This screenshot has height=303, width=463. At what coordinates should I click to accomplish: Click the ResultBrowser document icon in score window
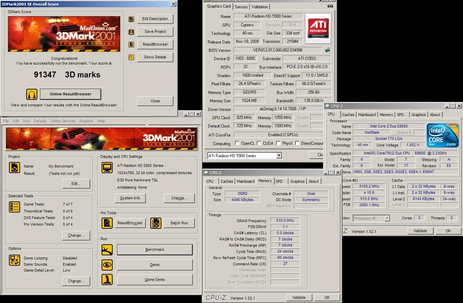point(131,45)
